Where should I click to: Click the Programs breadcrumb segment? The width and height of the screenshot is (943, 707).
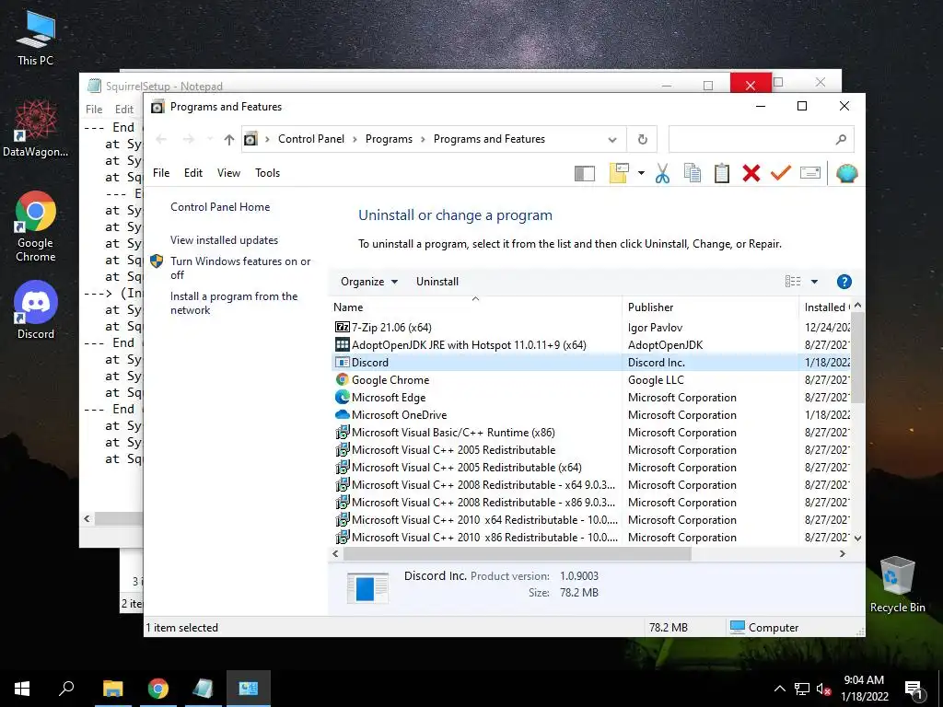(389, 139)
